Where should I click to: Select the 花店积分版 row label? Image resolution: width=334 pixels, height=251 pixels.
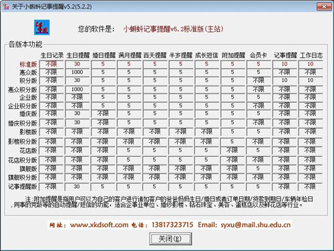pyautogui.click(x=23, y=160)
